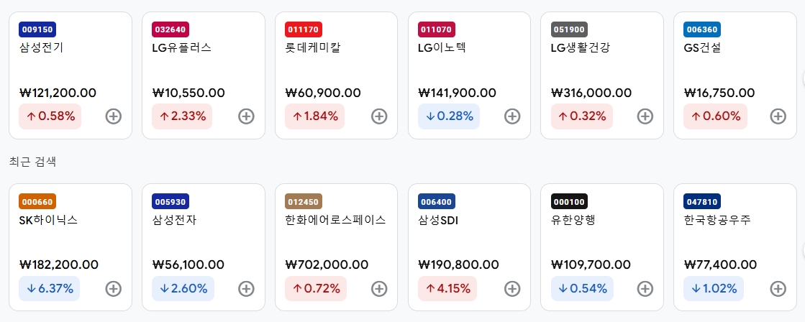The width and height of the screenshot is (805, 322).
Task: Click the 047810 ticker badge
Action: tap(702, 202)
